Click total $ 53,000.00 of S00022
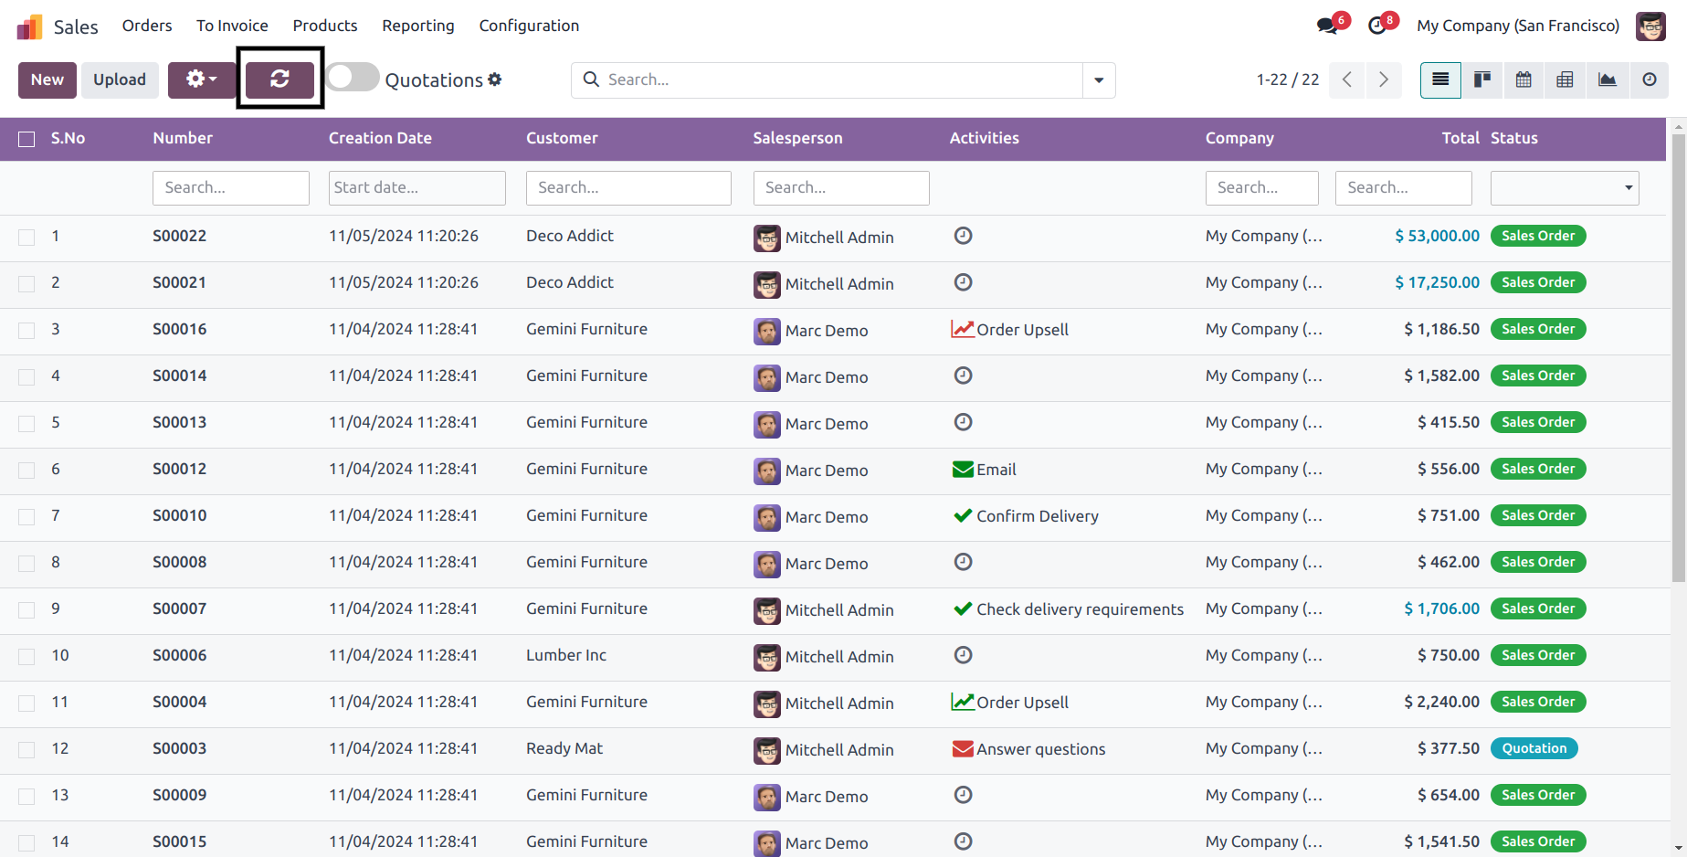This screenshot has height=857, width=1687. coord(1437,236)
